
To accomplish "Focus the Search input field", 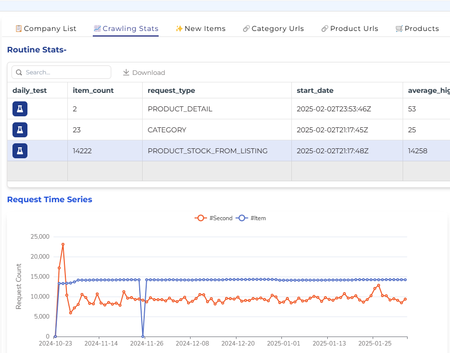I will [66, 72].
